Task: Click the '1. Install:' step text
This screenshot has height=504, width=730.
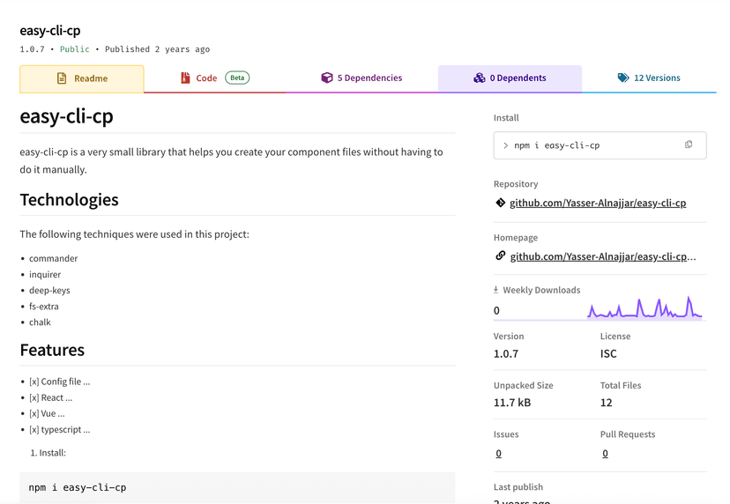Action: coord(48,453)
